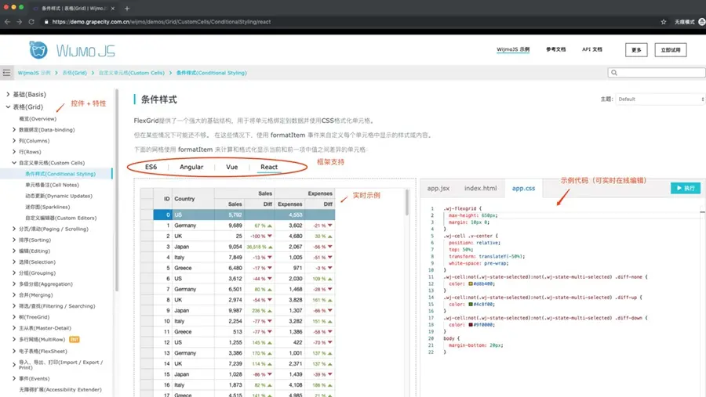Click the expenses value 4,680 for UK
Viewport: 706px width, 397px height.
[x=289, y=236]
